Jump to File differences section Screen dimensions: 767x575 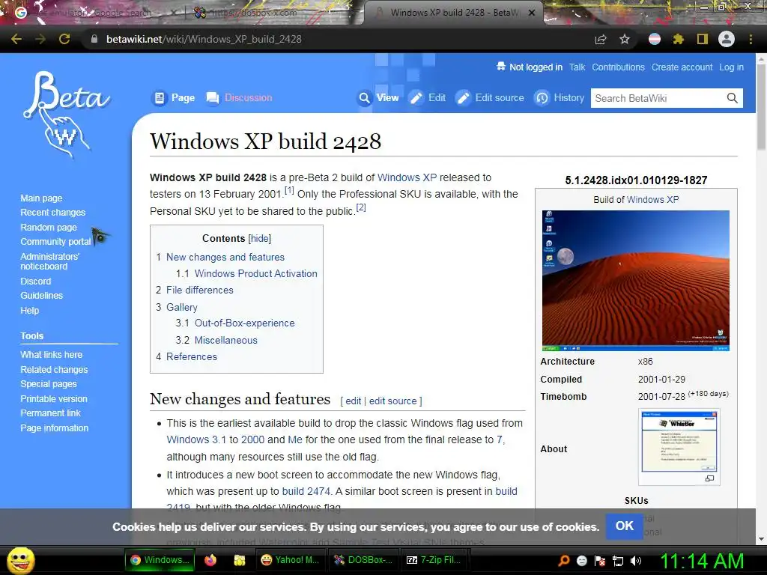point(195,290)
